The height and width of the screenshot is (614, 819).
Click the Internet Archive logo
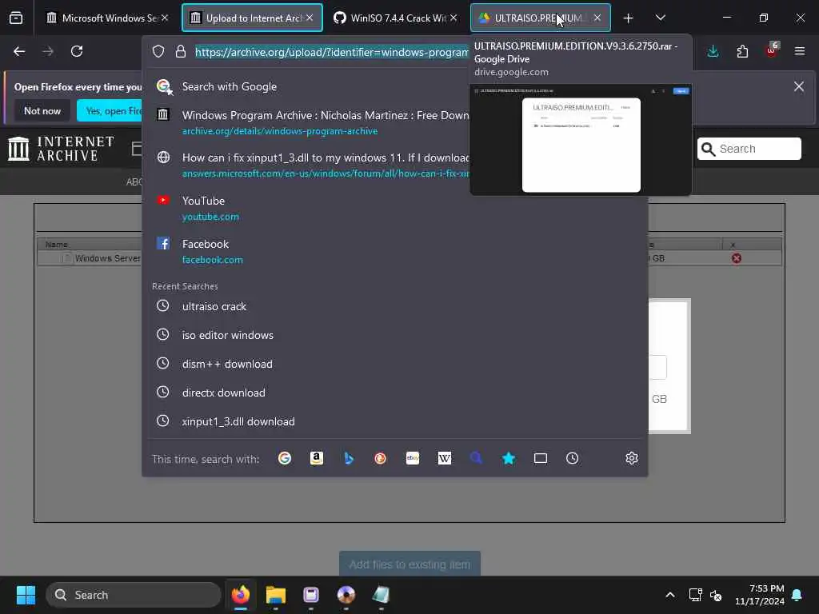[61, 149]
